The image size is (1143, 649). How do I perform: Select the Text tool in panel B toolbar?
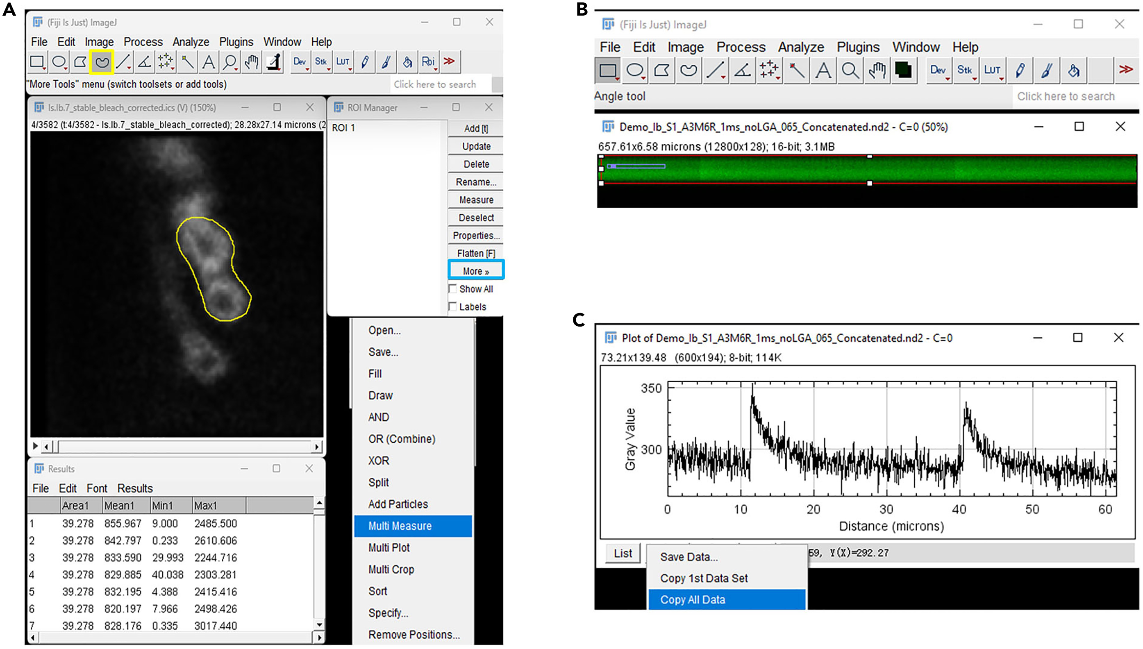(x=823, y=70)
